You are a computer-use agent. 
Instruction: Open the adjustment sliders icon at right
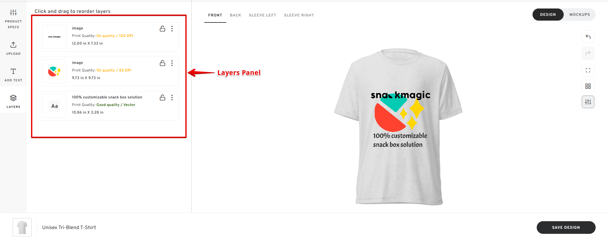click(588, 102)
